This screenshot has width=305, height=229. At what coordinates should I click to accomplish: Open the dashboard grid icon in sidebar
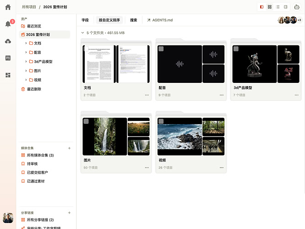(8, 75)
